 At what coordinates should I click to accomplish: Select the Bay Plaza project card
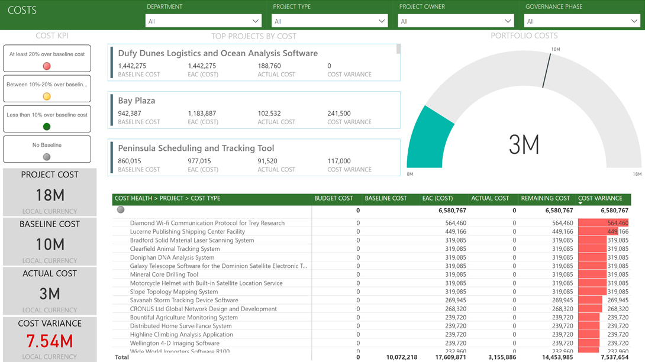coord(254,110)
